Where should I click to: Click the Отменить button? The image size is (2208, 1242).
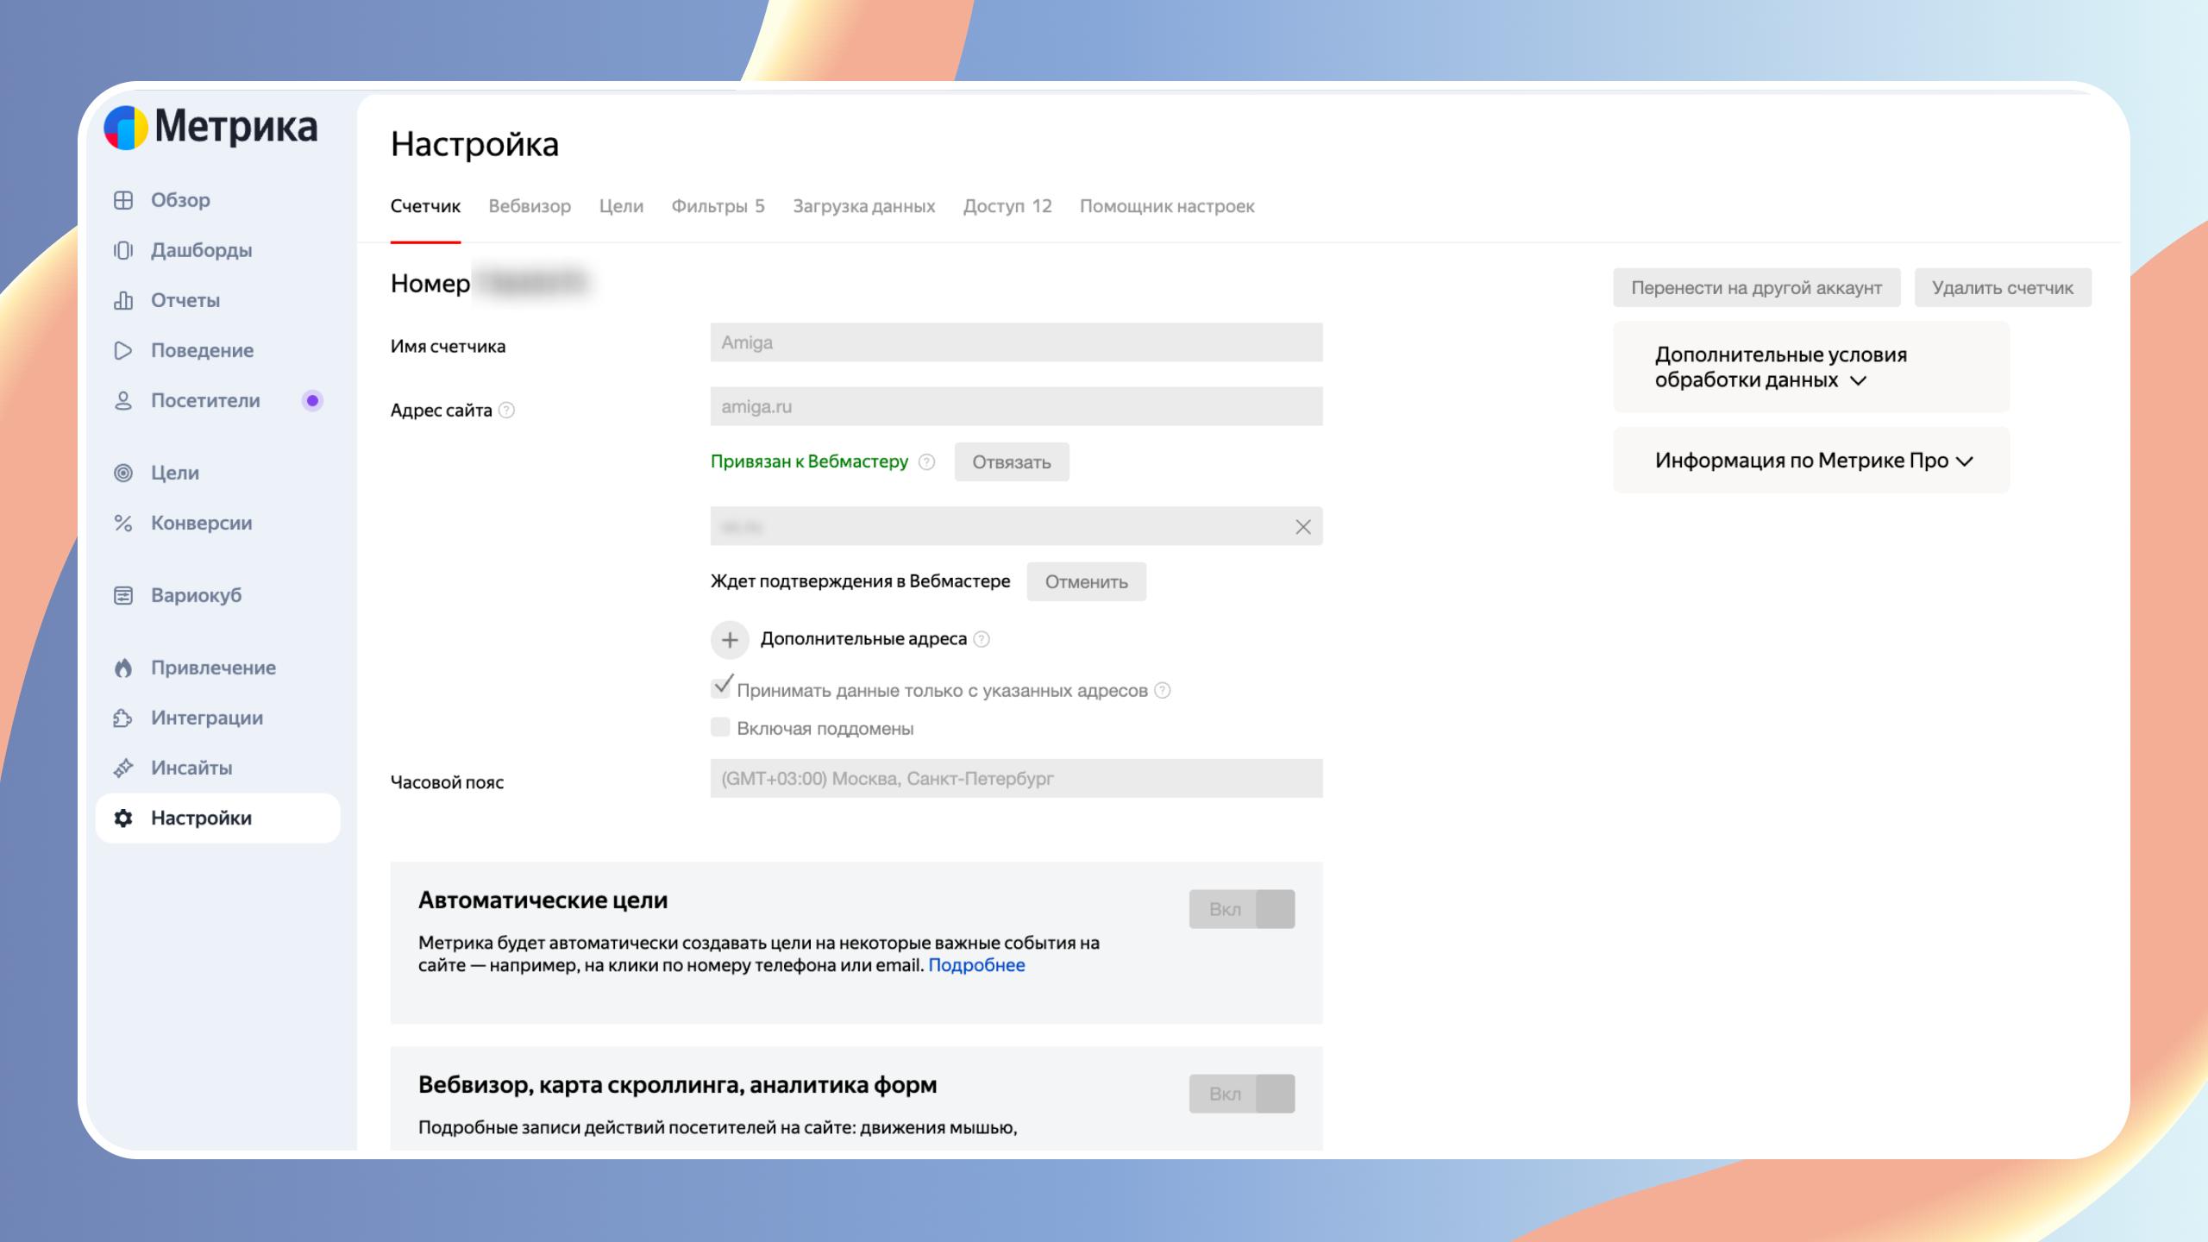(1087, 582)
